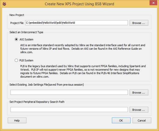This screenshot has height=131, width=159.
Task: Click the .bsb Settings File input field
Action: click(x=69, y=92)
